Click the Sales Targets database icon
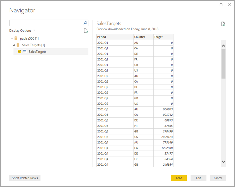This screenshot has width=235, height=187. pos(18,45)
